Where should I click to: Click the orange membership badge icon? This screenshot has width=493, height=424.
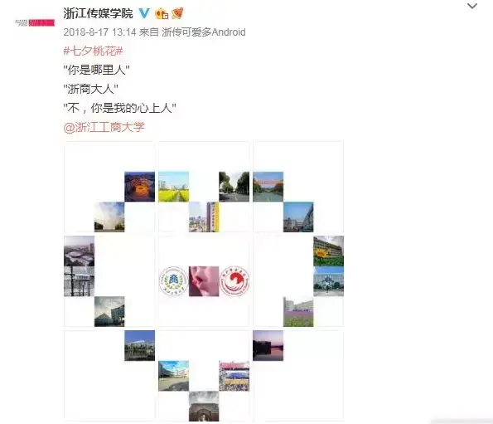pos(162,14)
